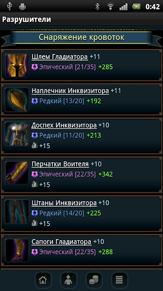This screenshot has height=291, width=163.
Task: Tap the Gladiator boots image
Action: pyautogui.click(x=16, y=250)
